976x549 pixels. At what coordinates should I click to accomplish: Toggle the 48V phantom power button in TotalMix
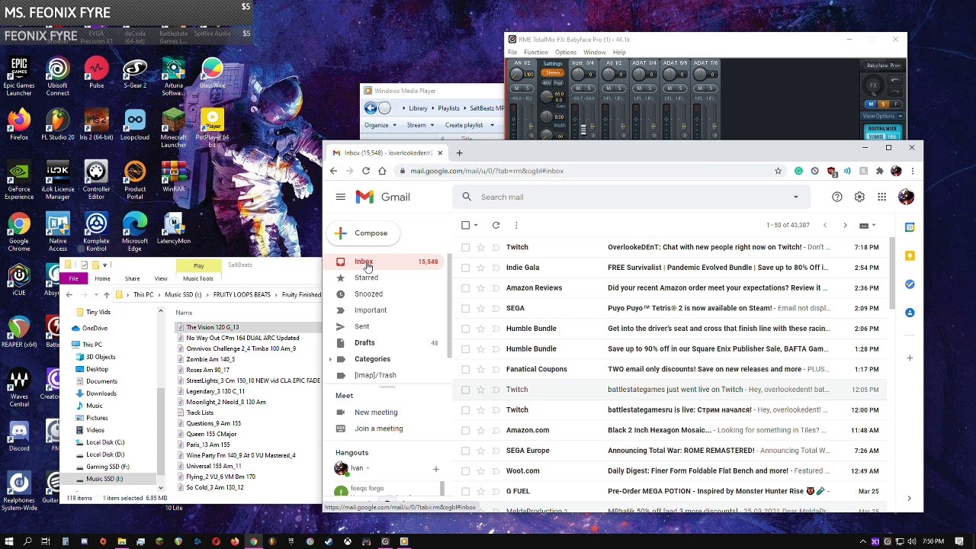click(x=547, y=82)
